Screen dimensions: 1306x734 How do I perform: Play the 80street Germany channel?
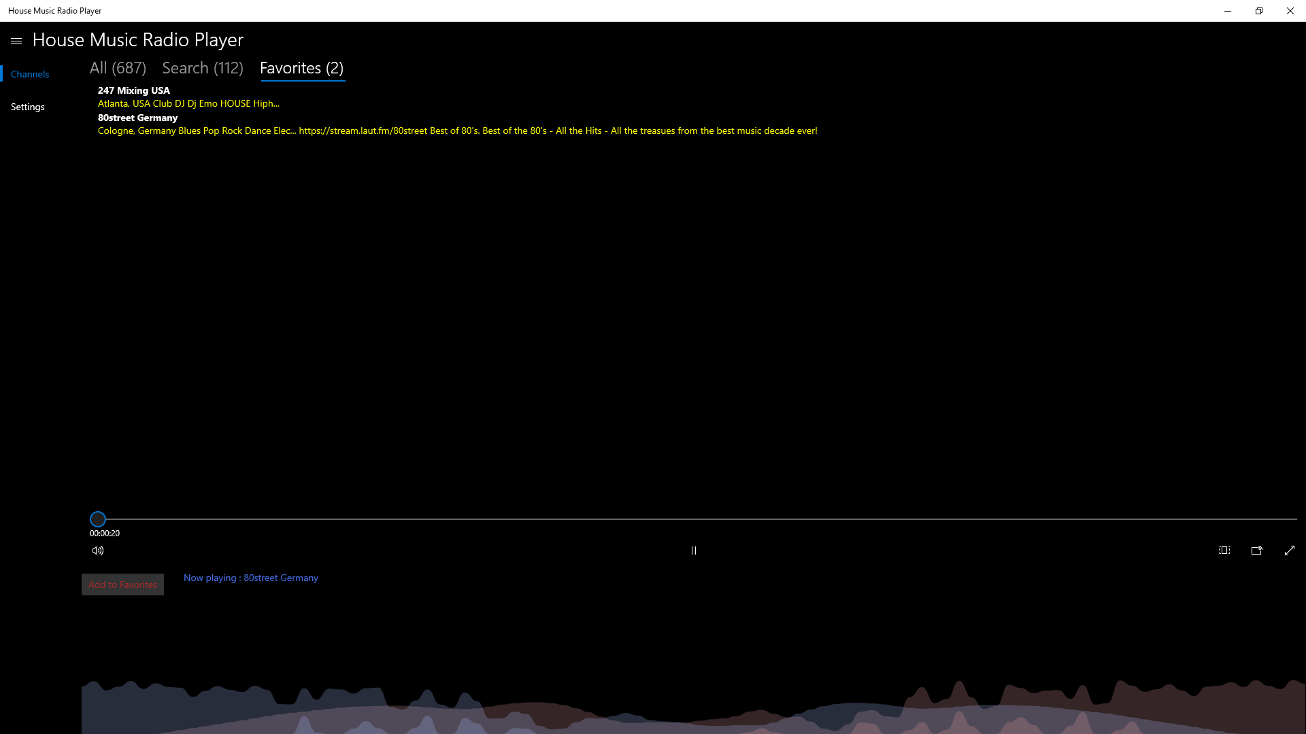[137, 118]
